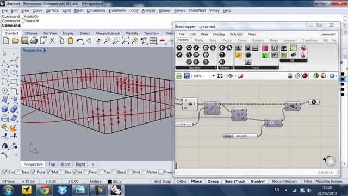This screenshot has width=348, height=196.
Task: Click the Grasshopper Open file icon
Action: pyautogui.click(x=179, y=76)
